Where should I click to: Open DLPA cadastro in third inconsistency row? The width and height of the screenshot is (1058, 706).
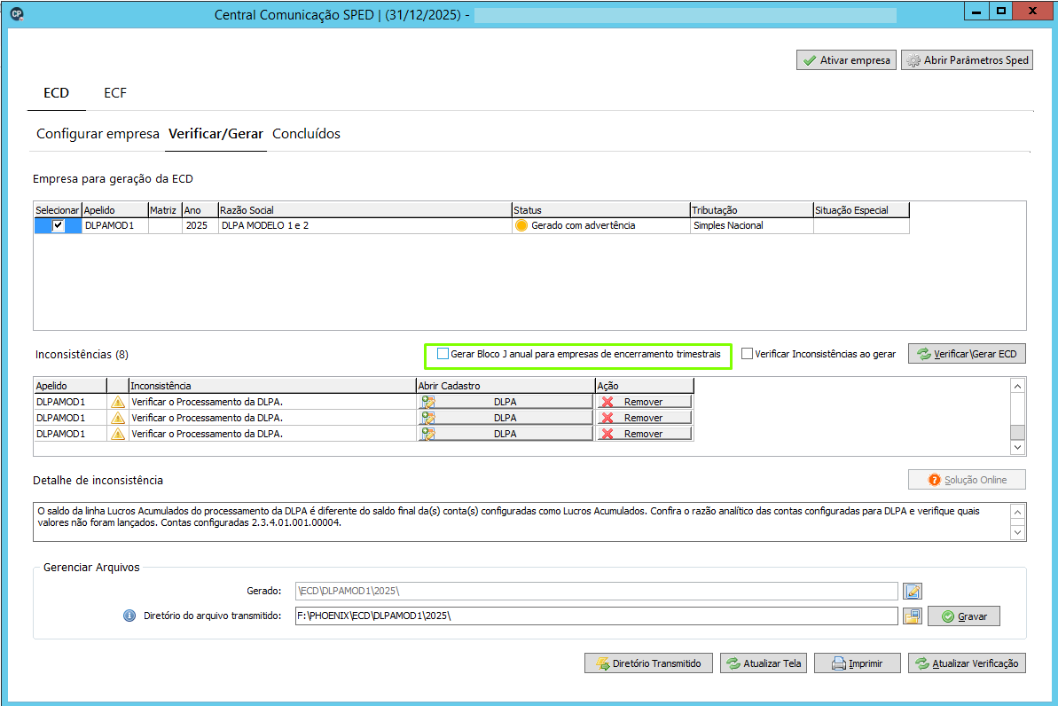505,434
